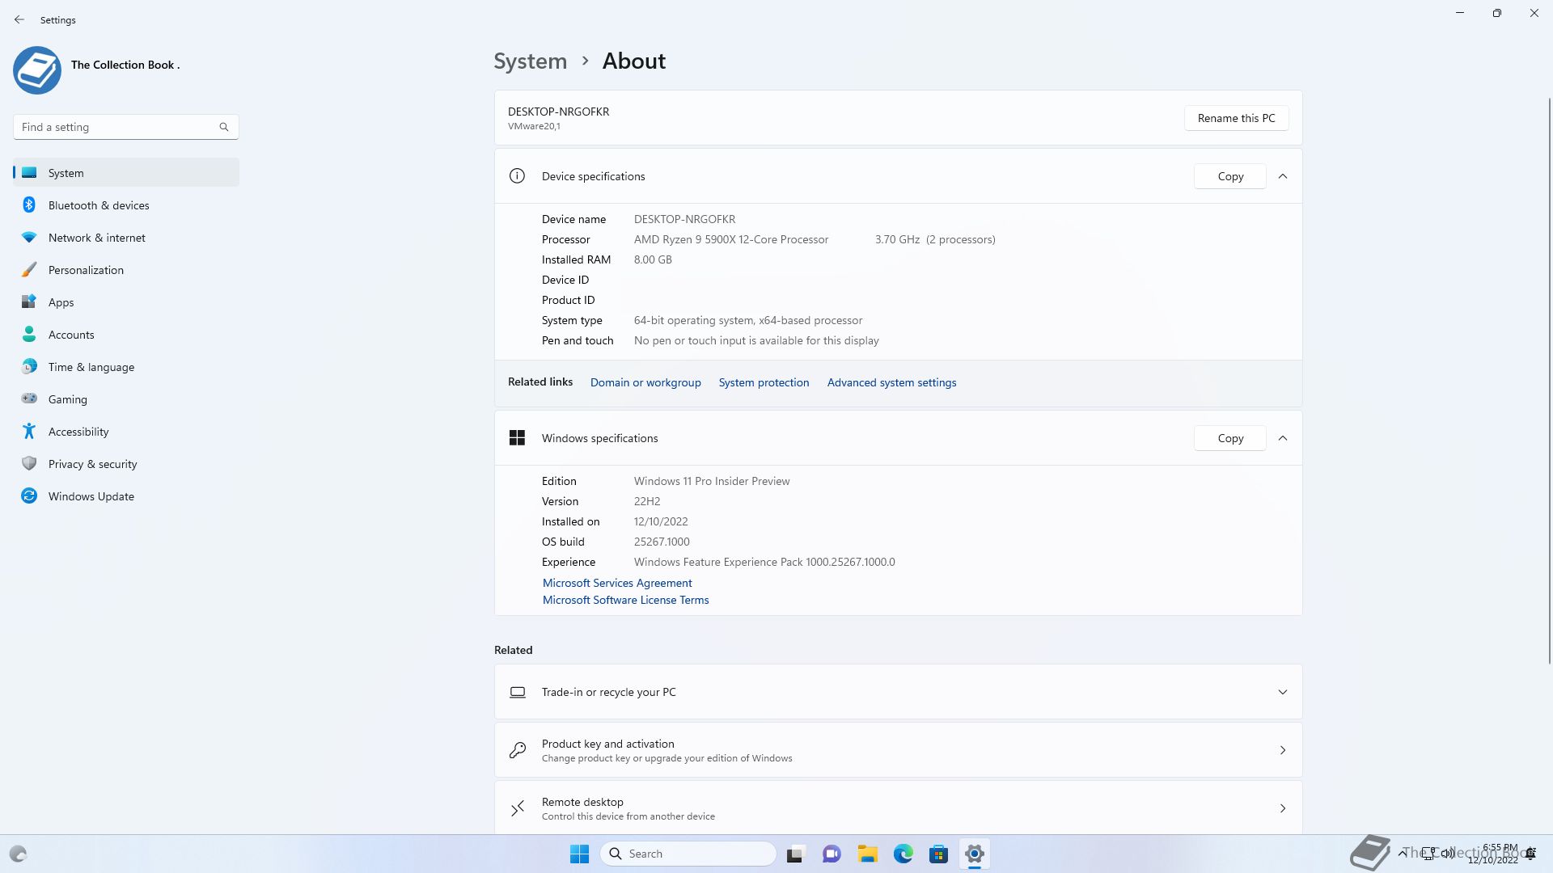Open The Collection Book account profile picture
Screen dimensions: 1553x873
click(37, 70)
